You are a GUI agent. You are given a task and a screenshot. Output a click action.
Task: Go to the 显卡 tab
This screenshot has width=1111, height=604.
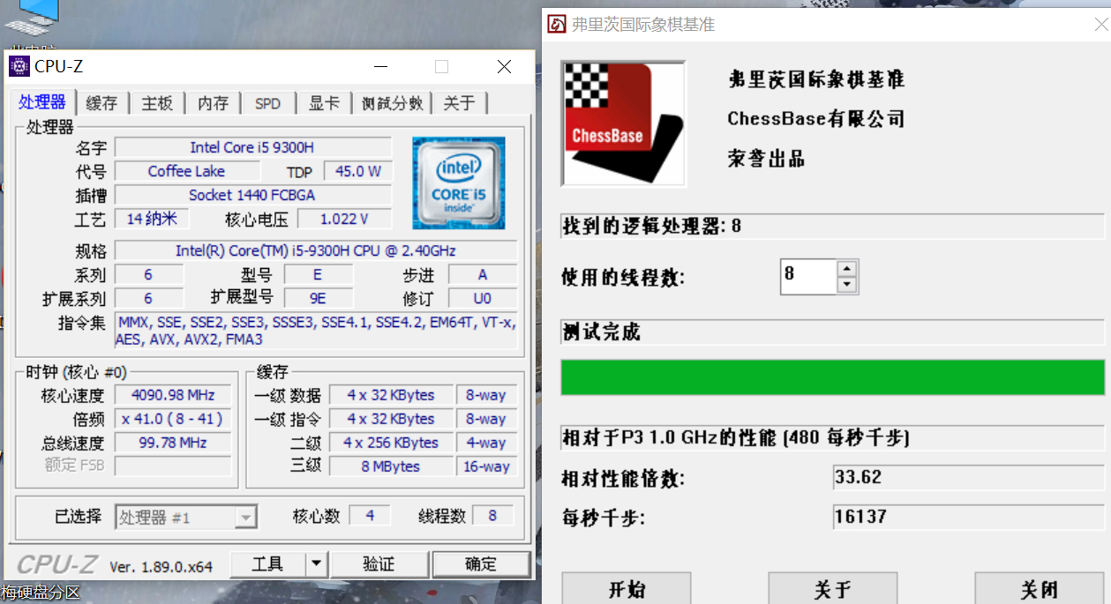coord(324,103)
